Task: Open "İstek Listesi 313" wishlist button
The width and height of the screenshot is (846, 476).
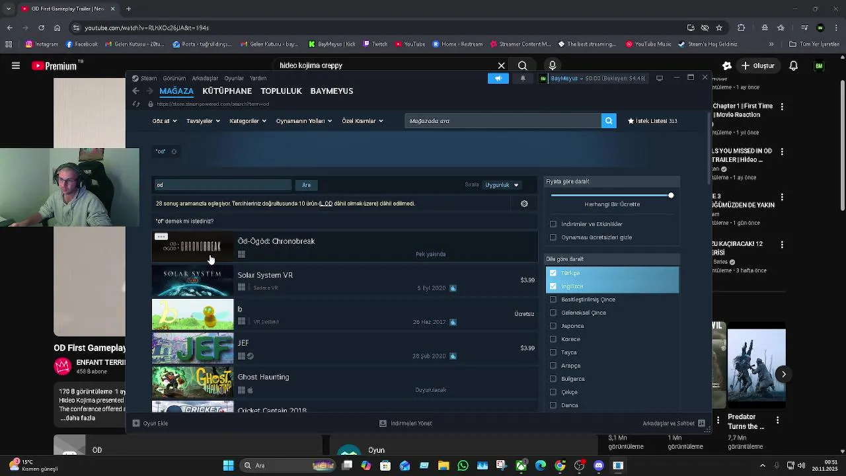Action: [652, 121]
